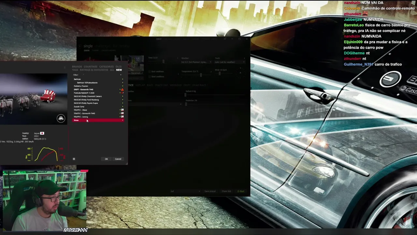Select the NEW tab

coord(119,70)
